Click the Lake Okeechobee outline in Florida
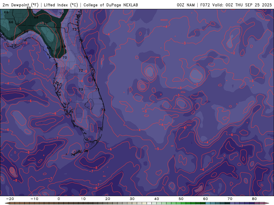Viewport: 274px width, 205px height. click(89, 104)
